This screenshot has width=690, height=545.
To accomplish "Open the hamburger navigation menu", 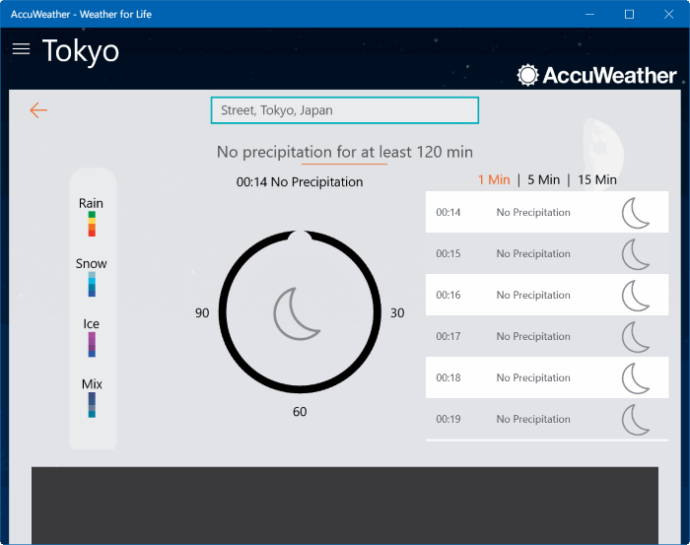I will 21,49.
